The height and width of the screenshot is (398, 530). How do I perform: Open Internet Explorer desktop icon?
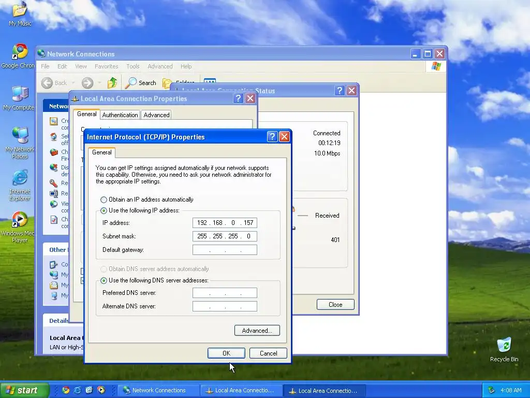click(20, 186)
